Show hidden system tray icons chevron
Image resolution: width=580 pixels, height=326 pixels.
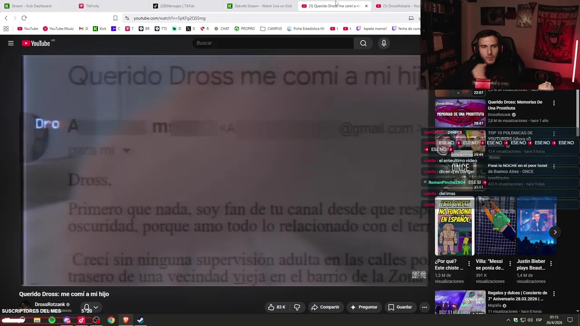508,320
